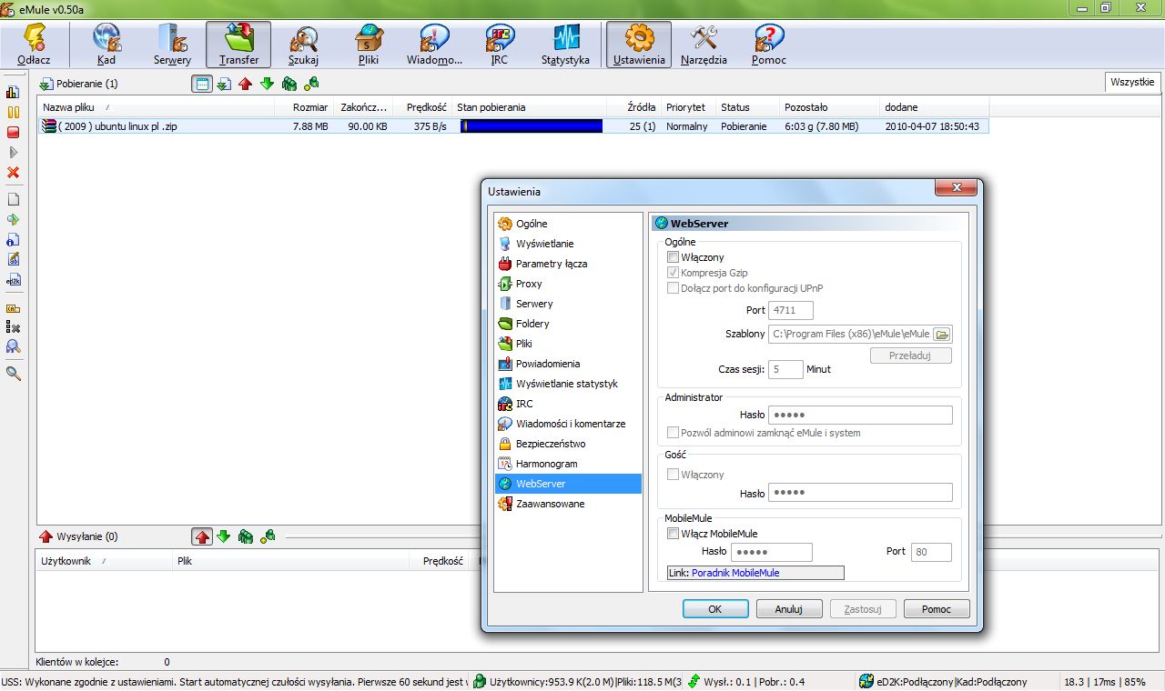The width and height of the screenshot is (1165, 691).
Task: Click the magnifier find icon at sidebar bottom
Action: click(13, 373)
